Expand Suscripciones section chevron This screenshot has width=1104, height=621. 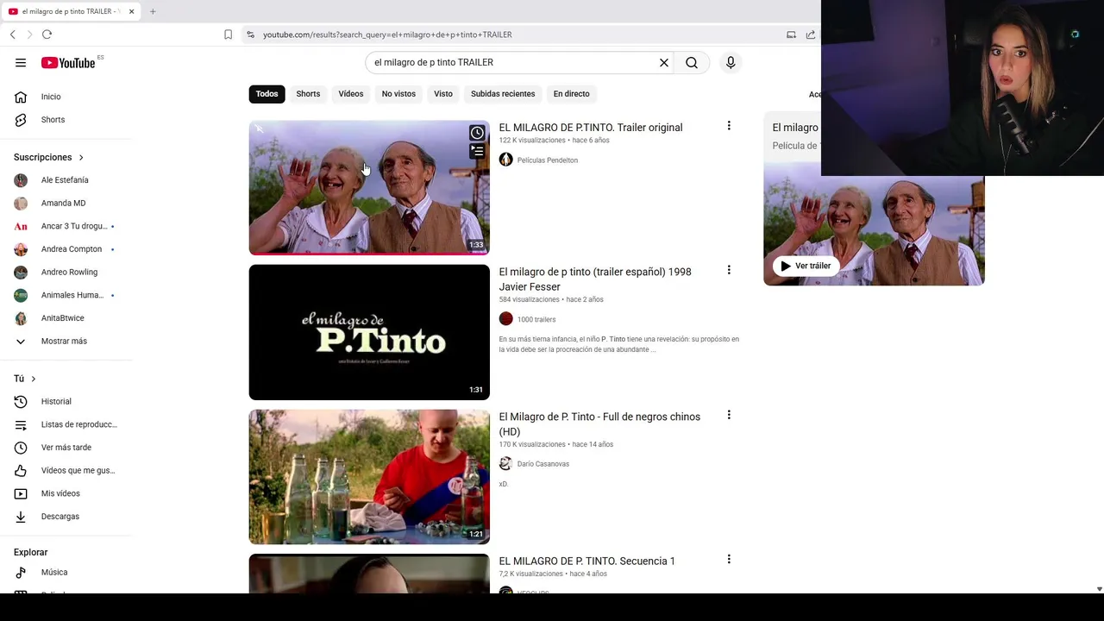81,158
